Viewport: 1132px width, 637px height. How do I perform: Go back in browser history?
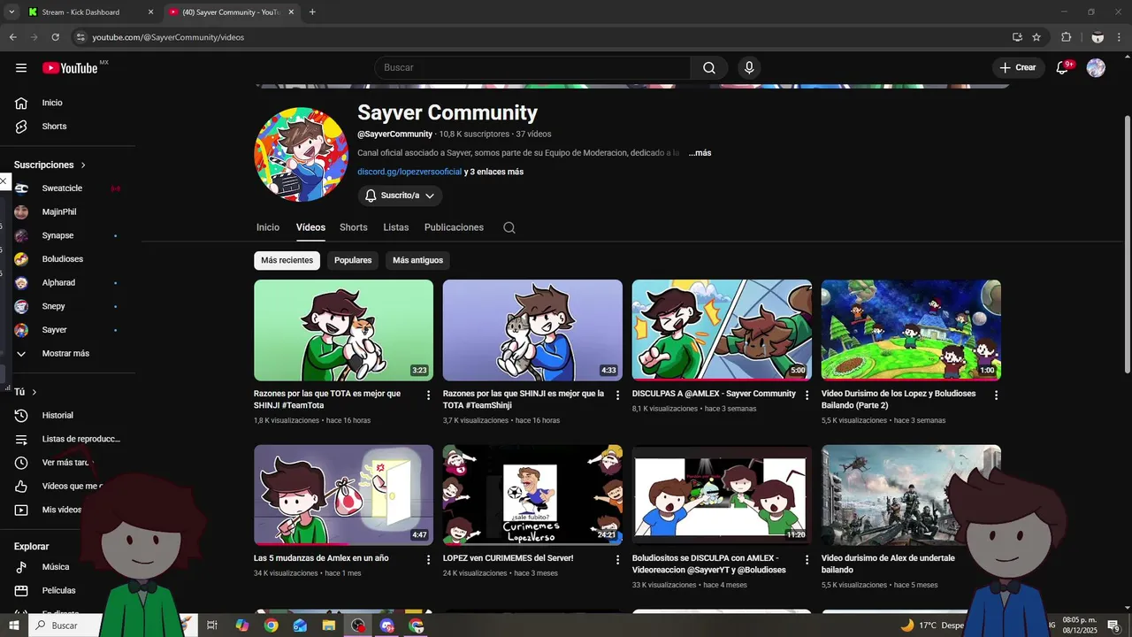(12, 37)
